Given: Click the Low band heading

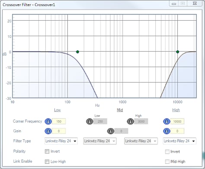Looking at the screenshot, I should click(58, 110).
